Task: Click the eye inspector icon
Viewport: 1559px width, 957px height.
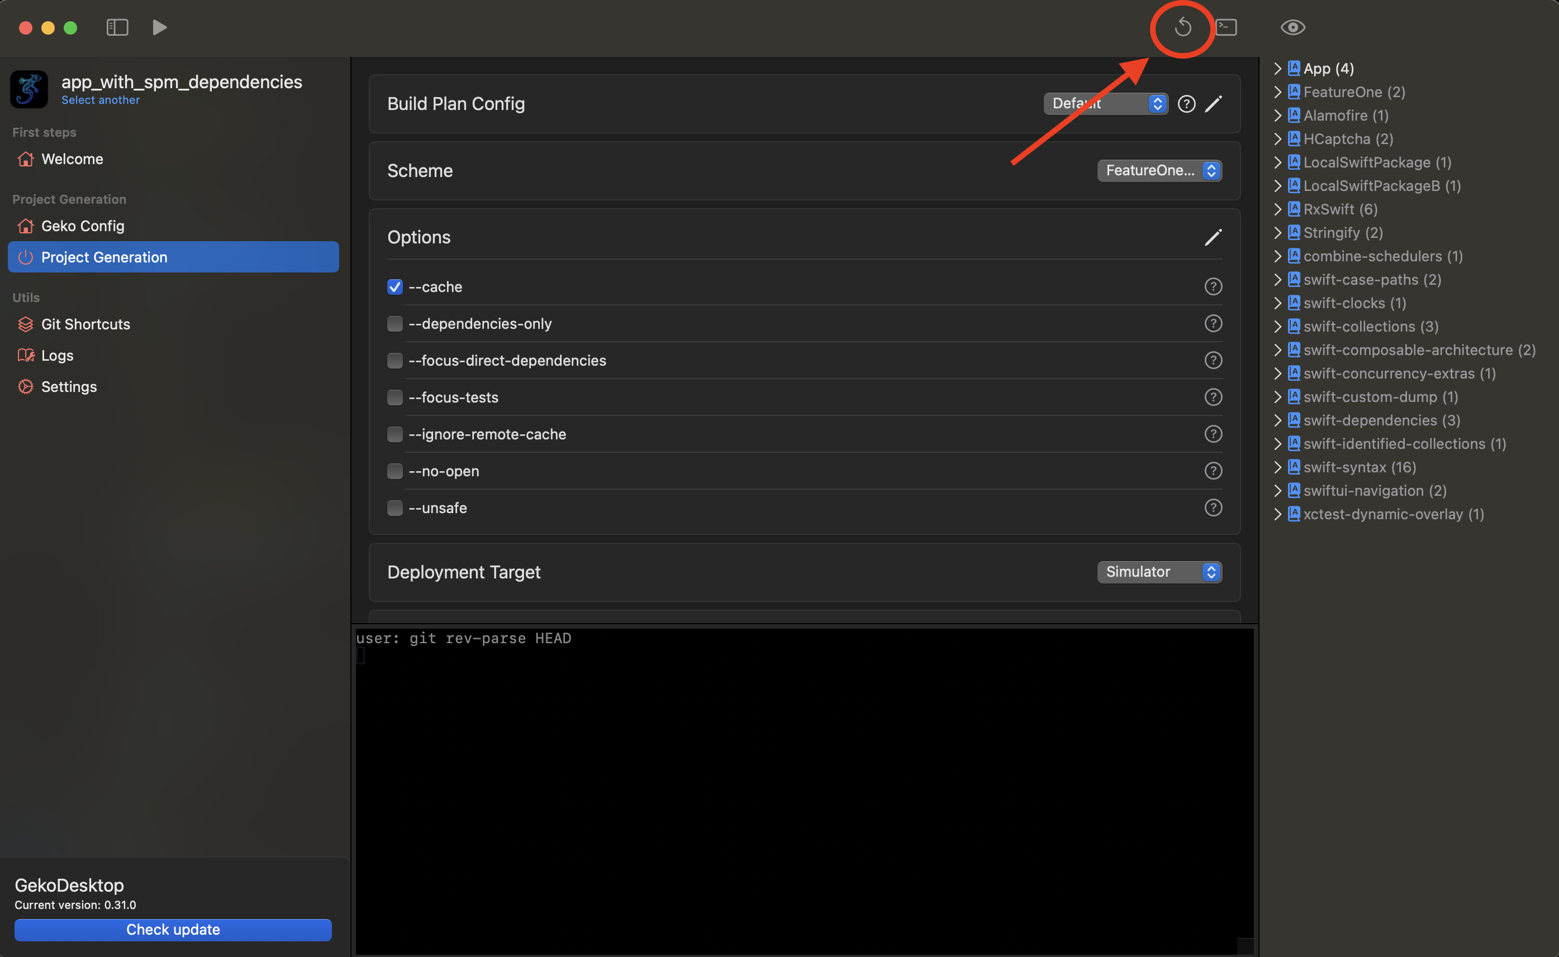Action: [1292, 27]
